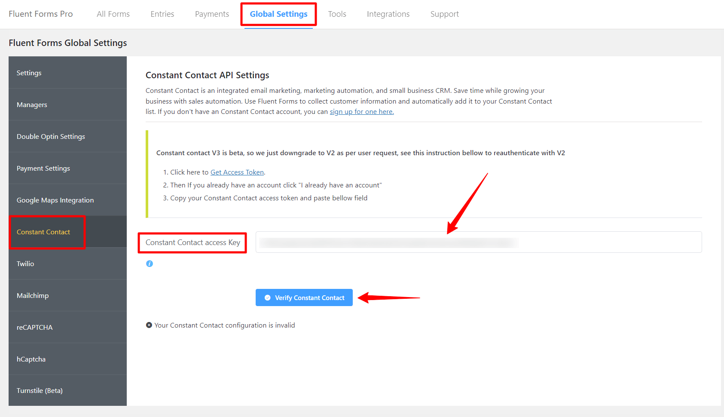Follow the sign up for one here link

pyautogui.click(x=361, y=112)
